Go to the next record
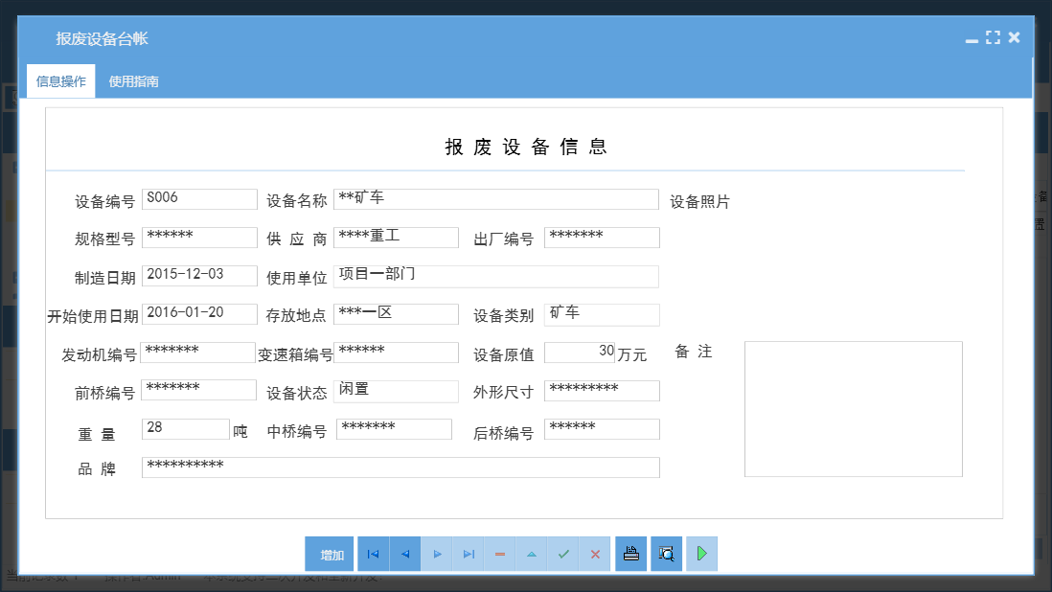 point(436,554)
